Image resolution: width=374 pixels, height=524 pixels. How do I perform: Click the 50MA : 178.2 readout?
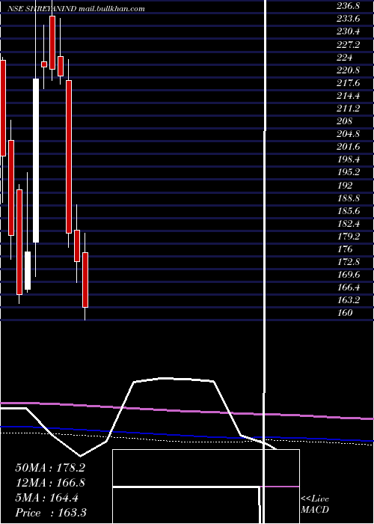pyautogui.click(x=50, y=468)
